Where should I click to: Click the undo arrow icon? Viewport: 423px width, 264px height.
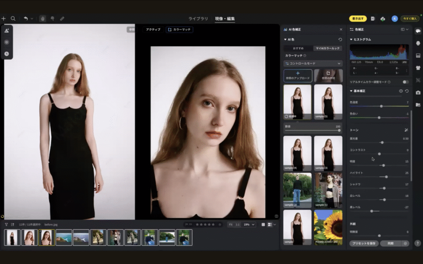(26, 19)
